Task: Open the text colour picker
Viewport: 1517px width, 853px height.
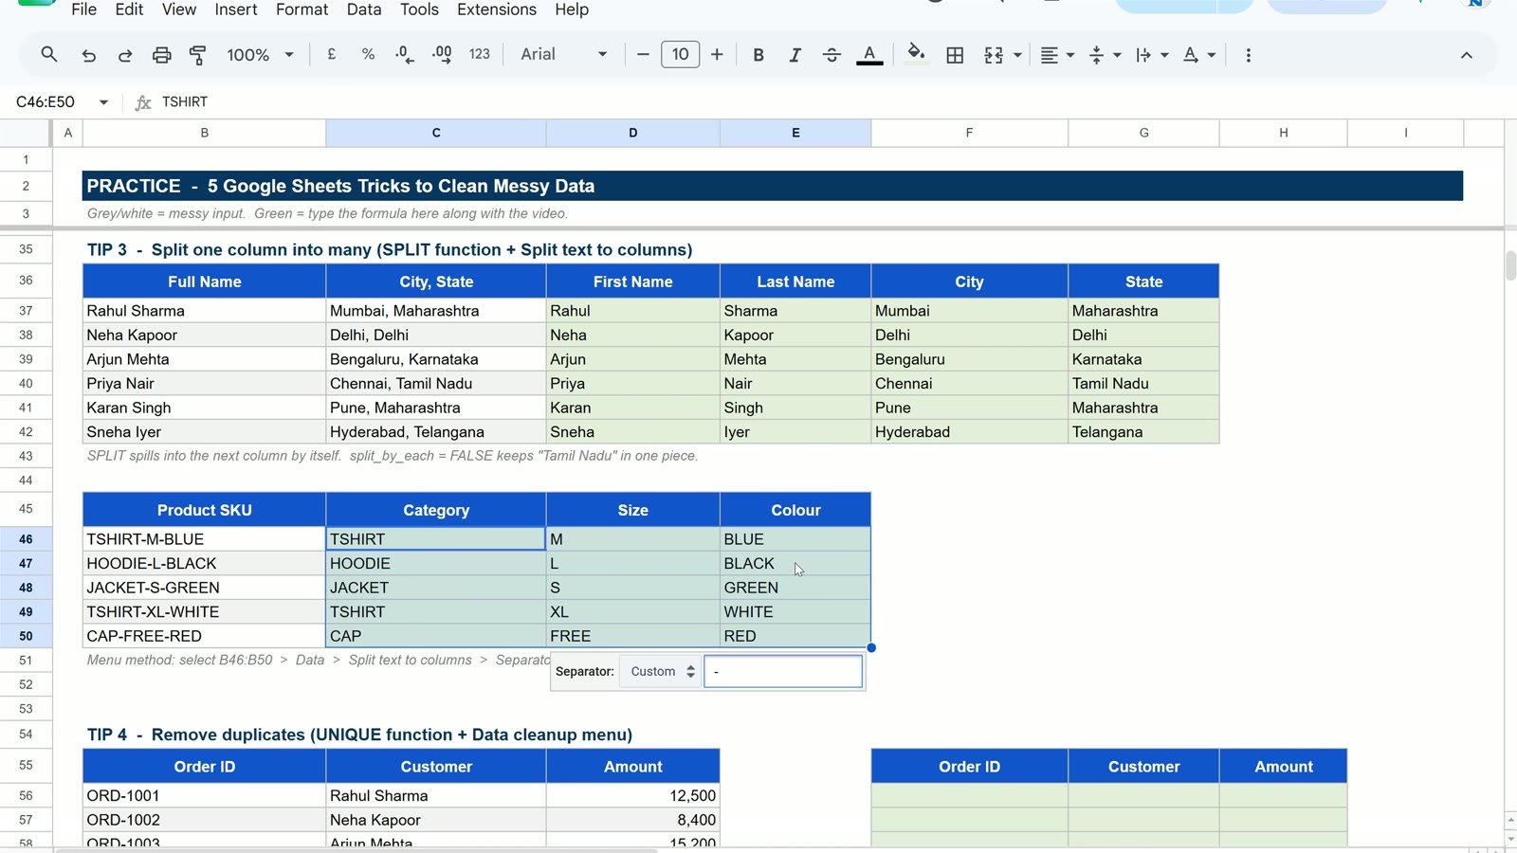Action: pyautogui.click(x=869, y=55)
